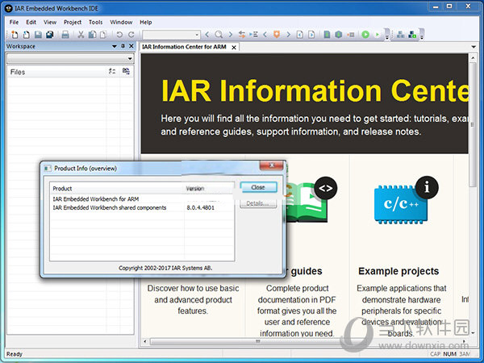Open the Window menu
Screen dimensions: 484x363
(121, 23)
